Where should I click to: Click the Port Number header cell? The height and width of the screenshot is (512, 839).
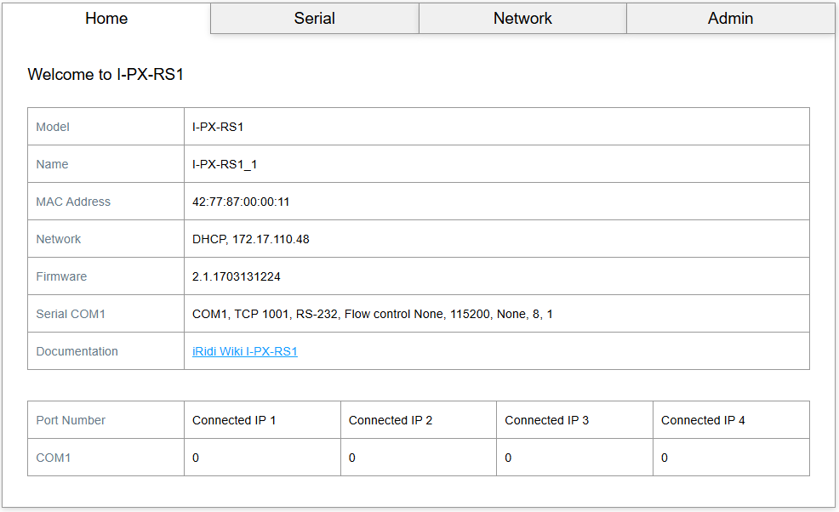(71, 420)
